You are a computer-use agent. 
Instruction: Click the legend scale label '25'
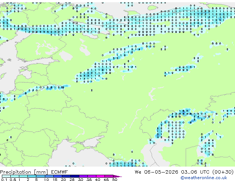click(72, 180)
